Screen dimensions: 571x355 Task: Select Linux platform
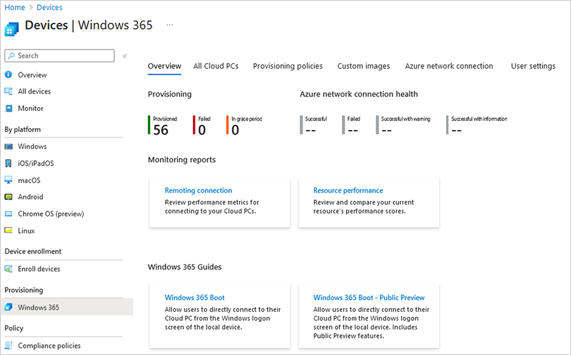tap(26, 231)
